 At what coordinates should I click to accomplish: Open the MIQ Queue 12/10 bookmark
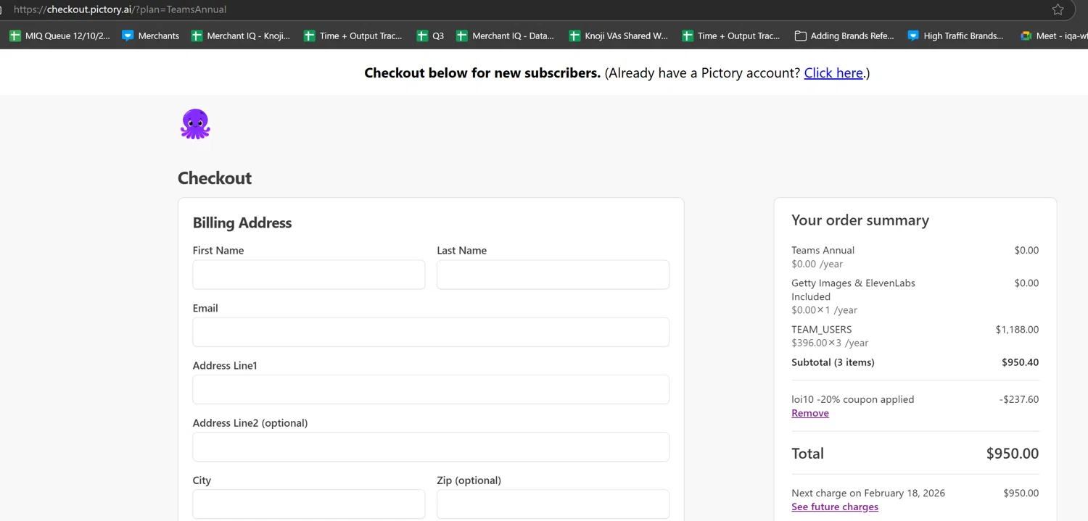(59, 36)
